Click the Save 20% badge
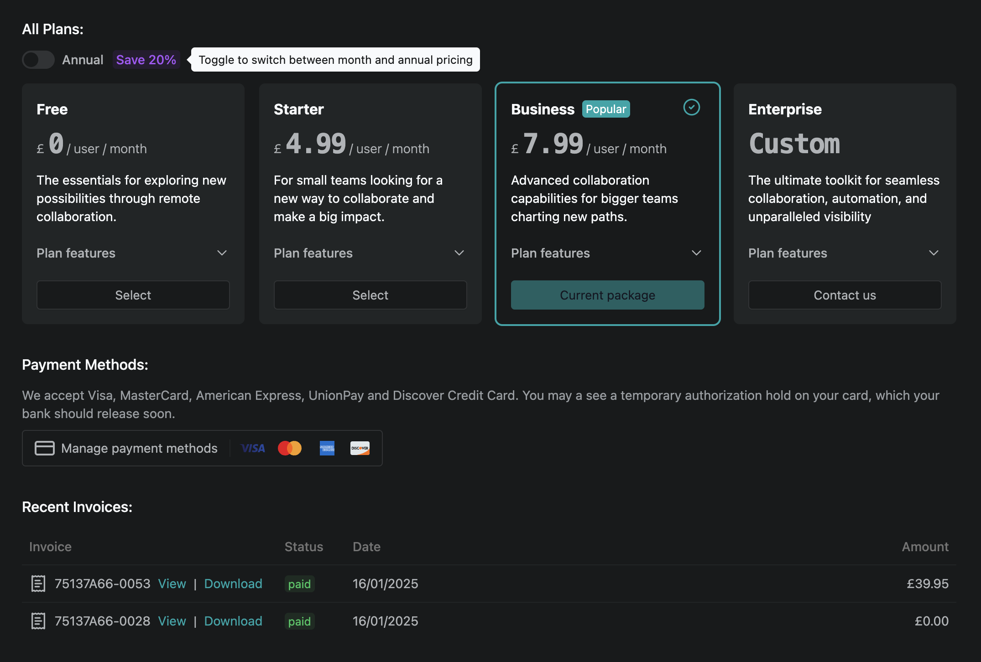 (x=146, y=60)
